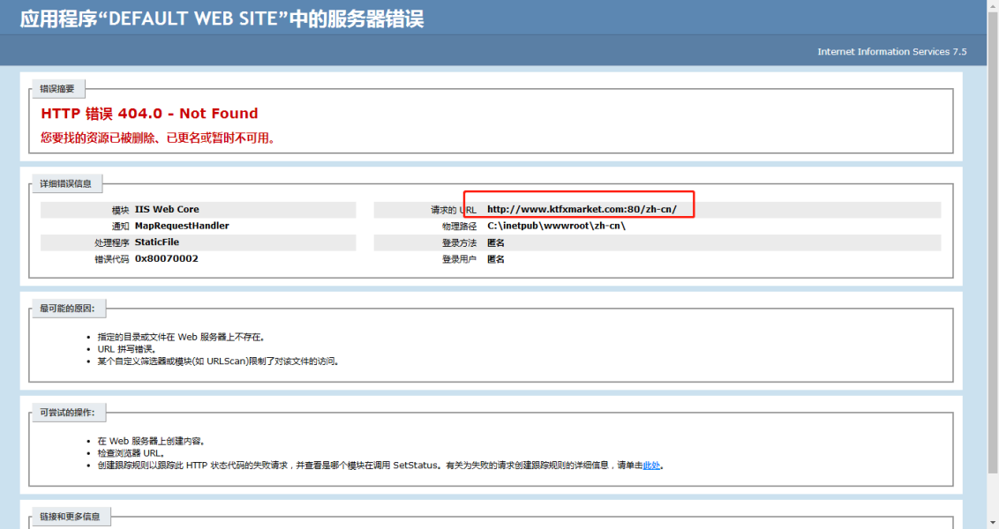
Task: Click the "错误摘要" section label
Action: tap(57, 89)
